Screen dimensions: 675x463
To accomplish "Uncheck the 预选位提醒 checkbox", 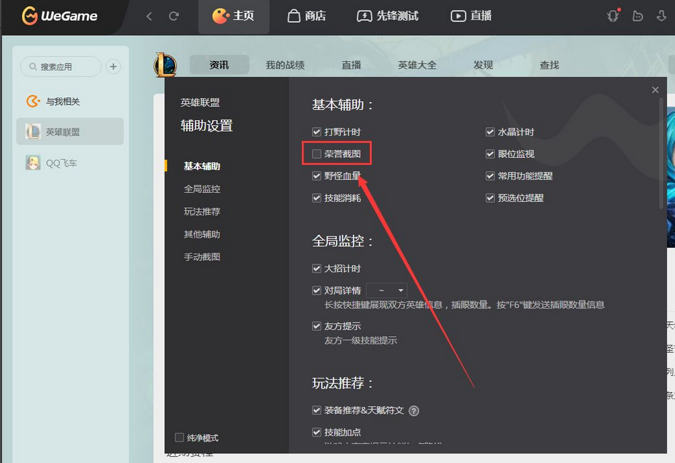I will tap(490, 198).
